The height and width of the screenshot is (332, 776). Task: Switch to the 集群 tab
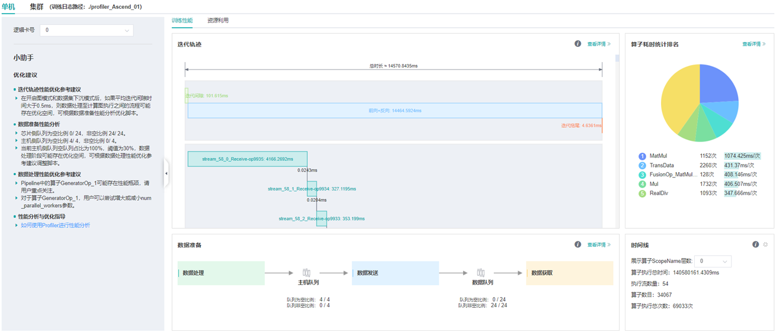point(37,7)
